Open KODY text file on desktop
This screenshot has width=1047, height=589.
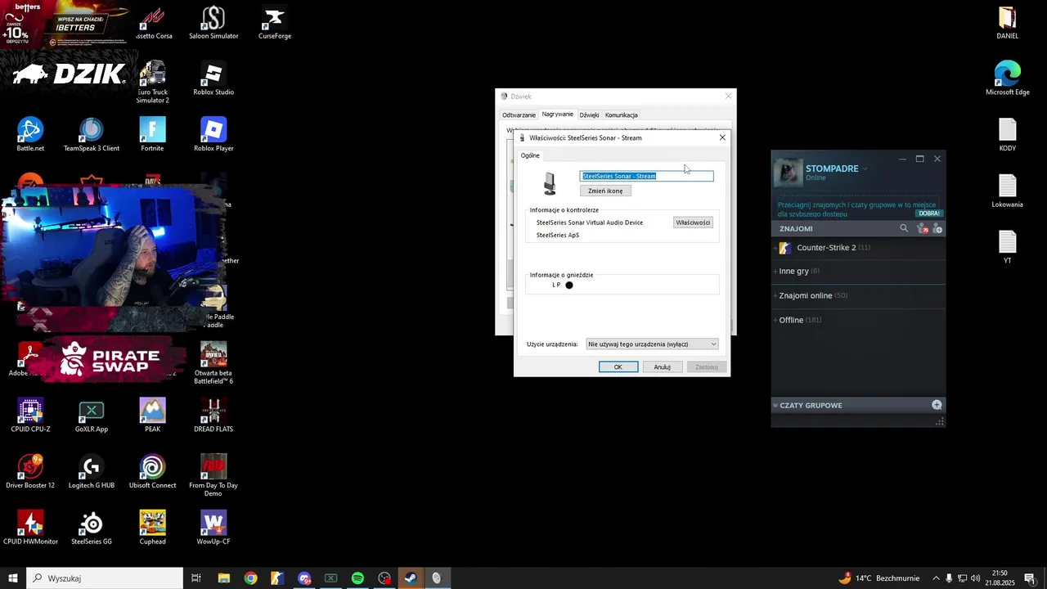(1007, 134)
